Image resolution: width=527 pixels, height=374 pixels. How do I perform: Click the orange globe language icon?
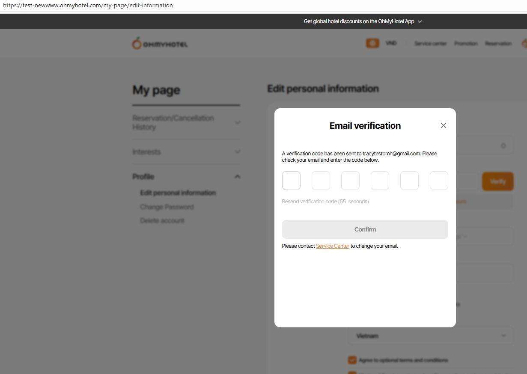point(372,43)
